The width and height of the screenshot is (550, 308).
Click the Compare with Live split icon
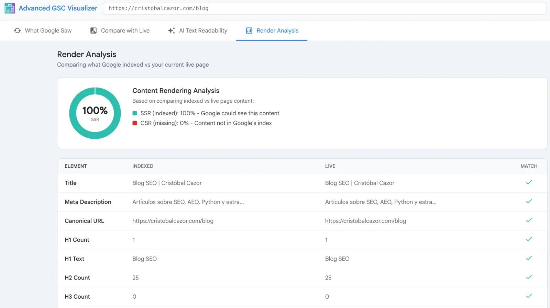click(x=93, y=31)
